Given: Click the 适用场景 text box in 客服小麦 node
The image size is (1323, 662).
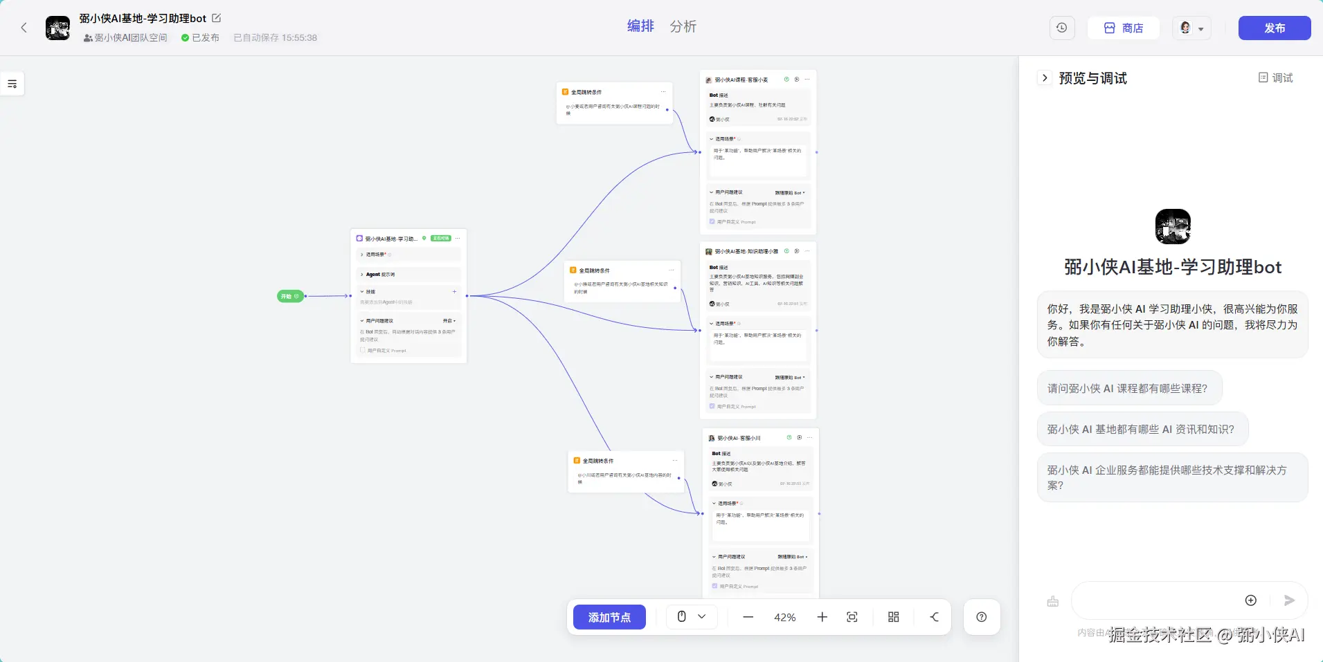Looking at the screenshot, I should pos(759,160).
